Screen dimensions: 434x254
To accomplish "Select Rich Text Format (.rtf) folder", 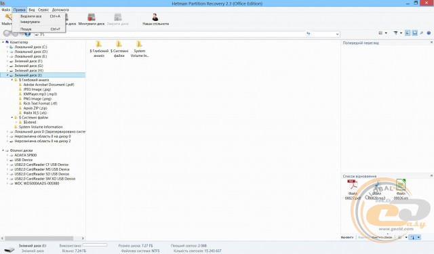I will click(40, 104).
